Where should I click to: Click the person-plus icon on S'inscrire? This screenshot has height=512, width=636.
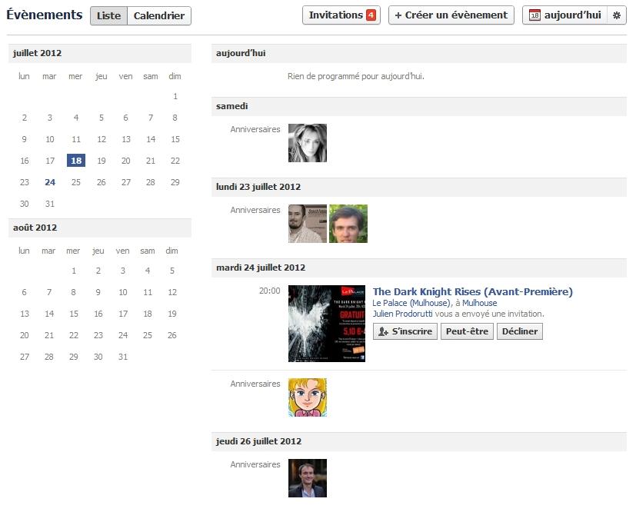click(x=383, y=331)
